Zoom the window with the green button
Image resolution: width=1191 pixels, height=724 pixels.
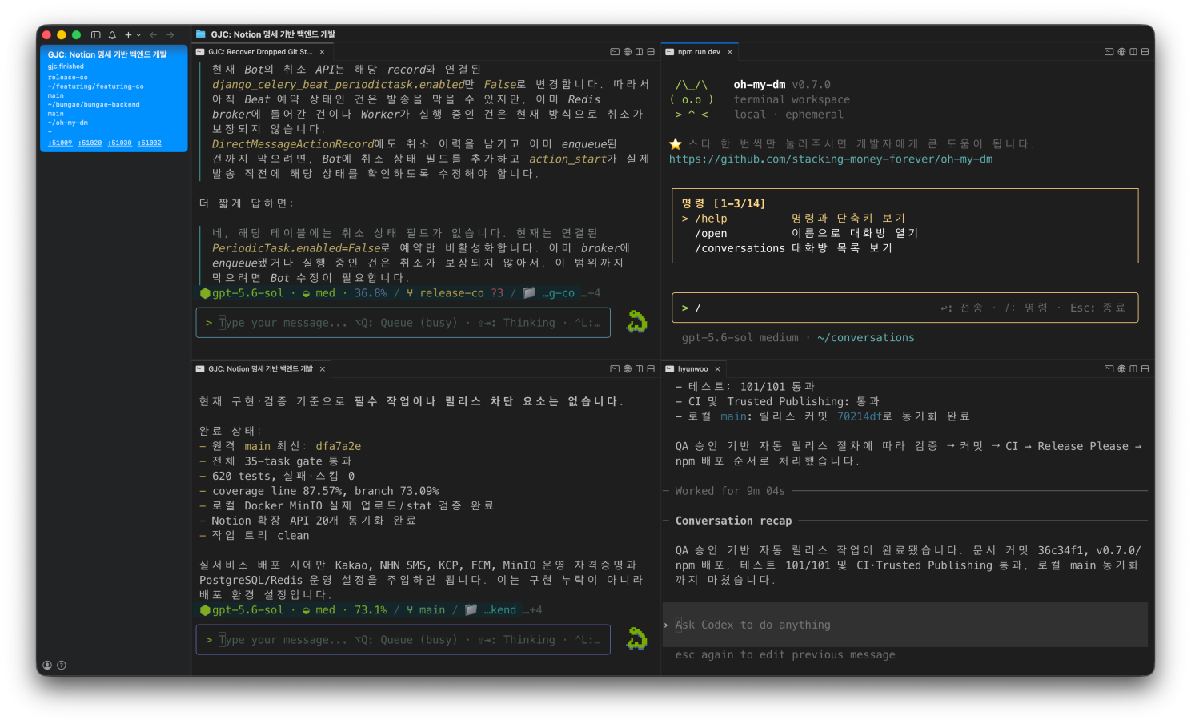[76, 35]
